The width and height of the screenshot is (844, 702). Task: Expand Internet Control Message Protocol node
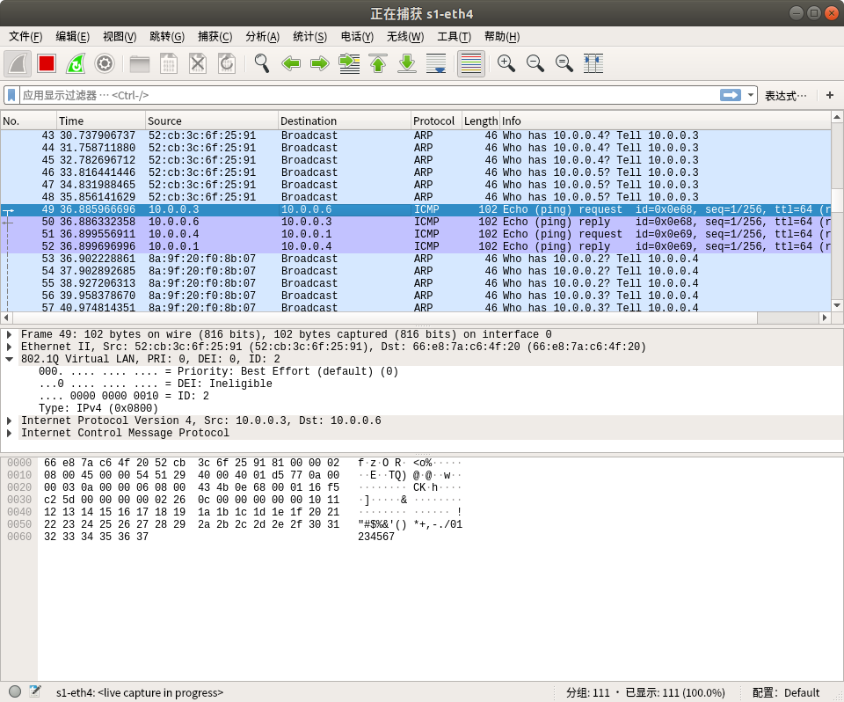(9, 434)
